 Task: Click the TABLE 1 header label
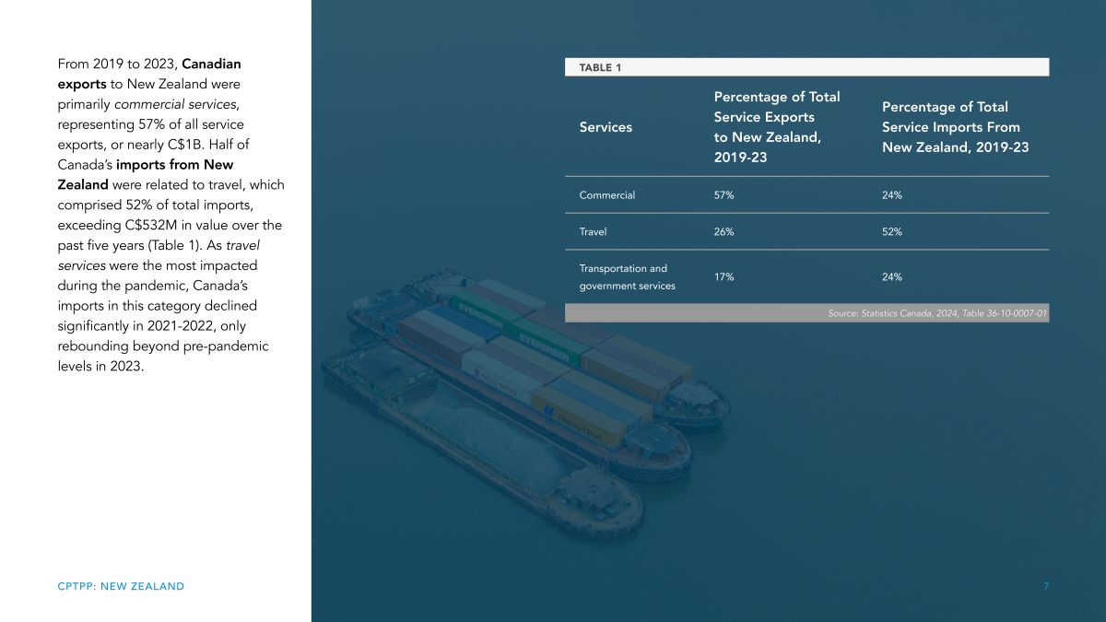pyautogui.click(x=599, y=67)
